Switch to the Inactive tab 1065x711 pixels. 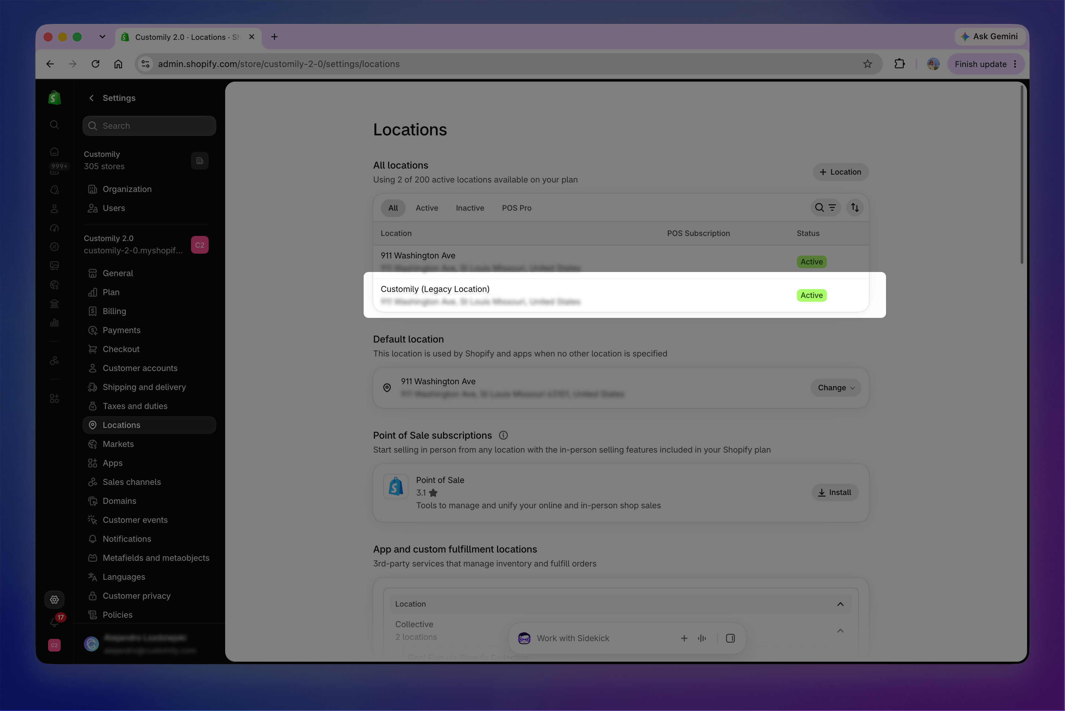point(470,208)
